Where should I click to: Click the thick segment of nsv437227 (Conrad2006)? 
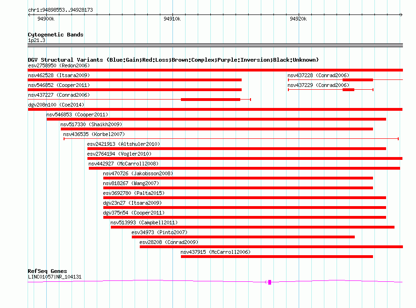coord(210,100)
